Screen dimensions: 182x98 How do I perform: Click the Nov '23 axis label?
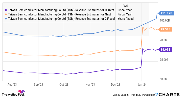90,85
